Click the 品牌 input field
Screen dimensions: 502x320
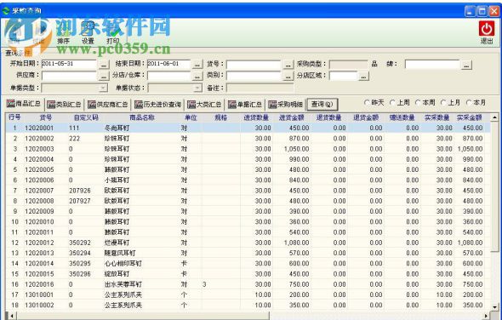coord(432,64)
